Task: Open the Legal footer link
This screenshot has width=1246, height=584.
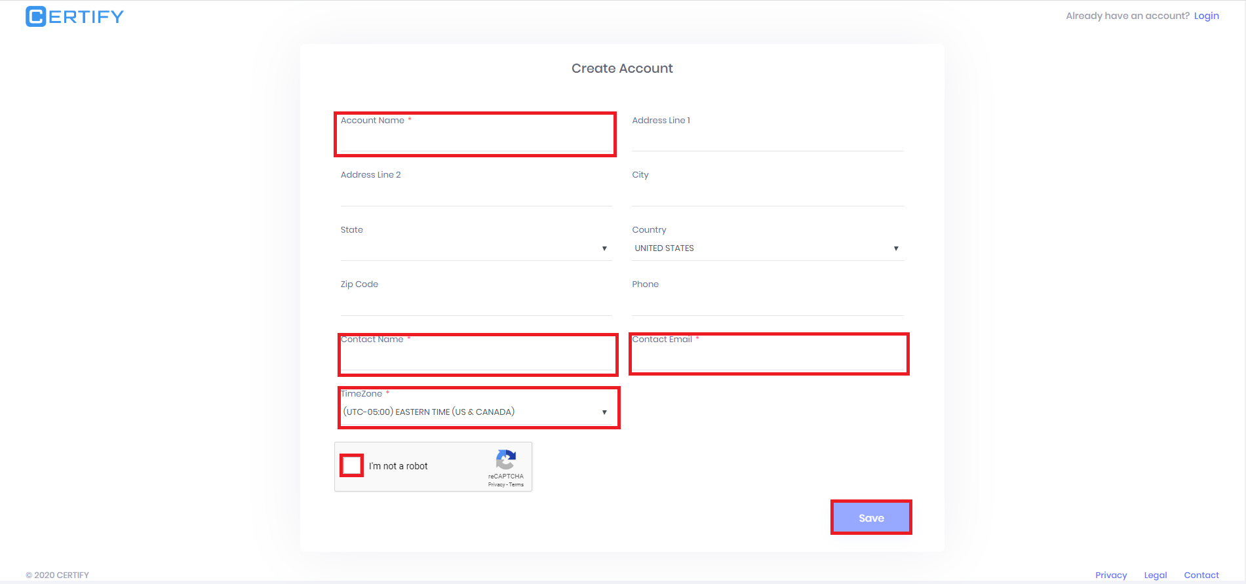Action: [x=1156, y=575]
